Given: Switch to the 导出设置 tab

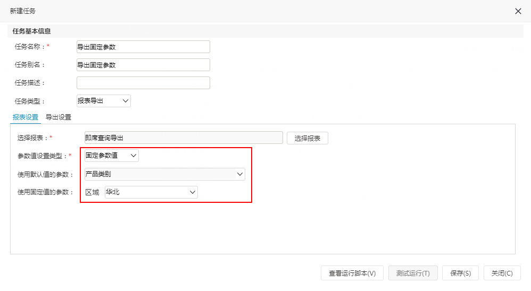Looking at the screenshot, I should pyautogui.click(x=58, y=117).
